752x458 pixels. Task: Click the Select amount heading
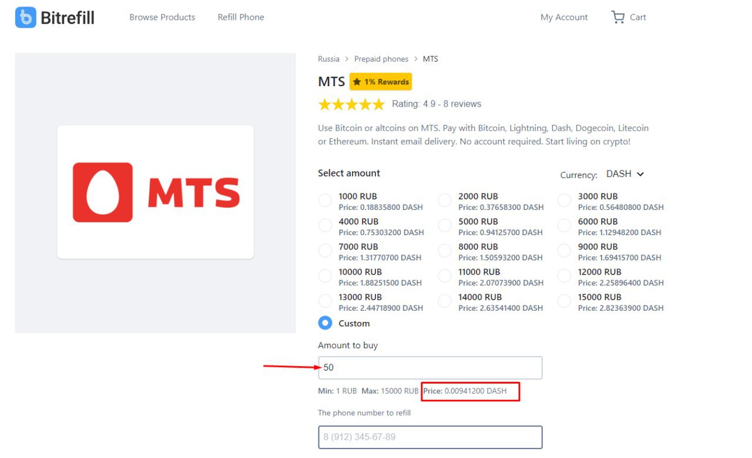point(349,173)
